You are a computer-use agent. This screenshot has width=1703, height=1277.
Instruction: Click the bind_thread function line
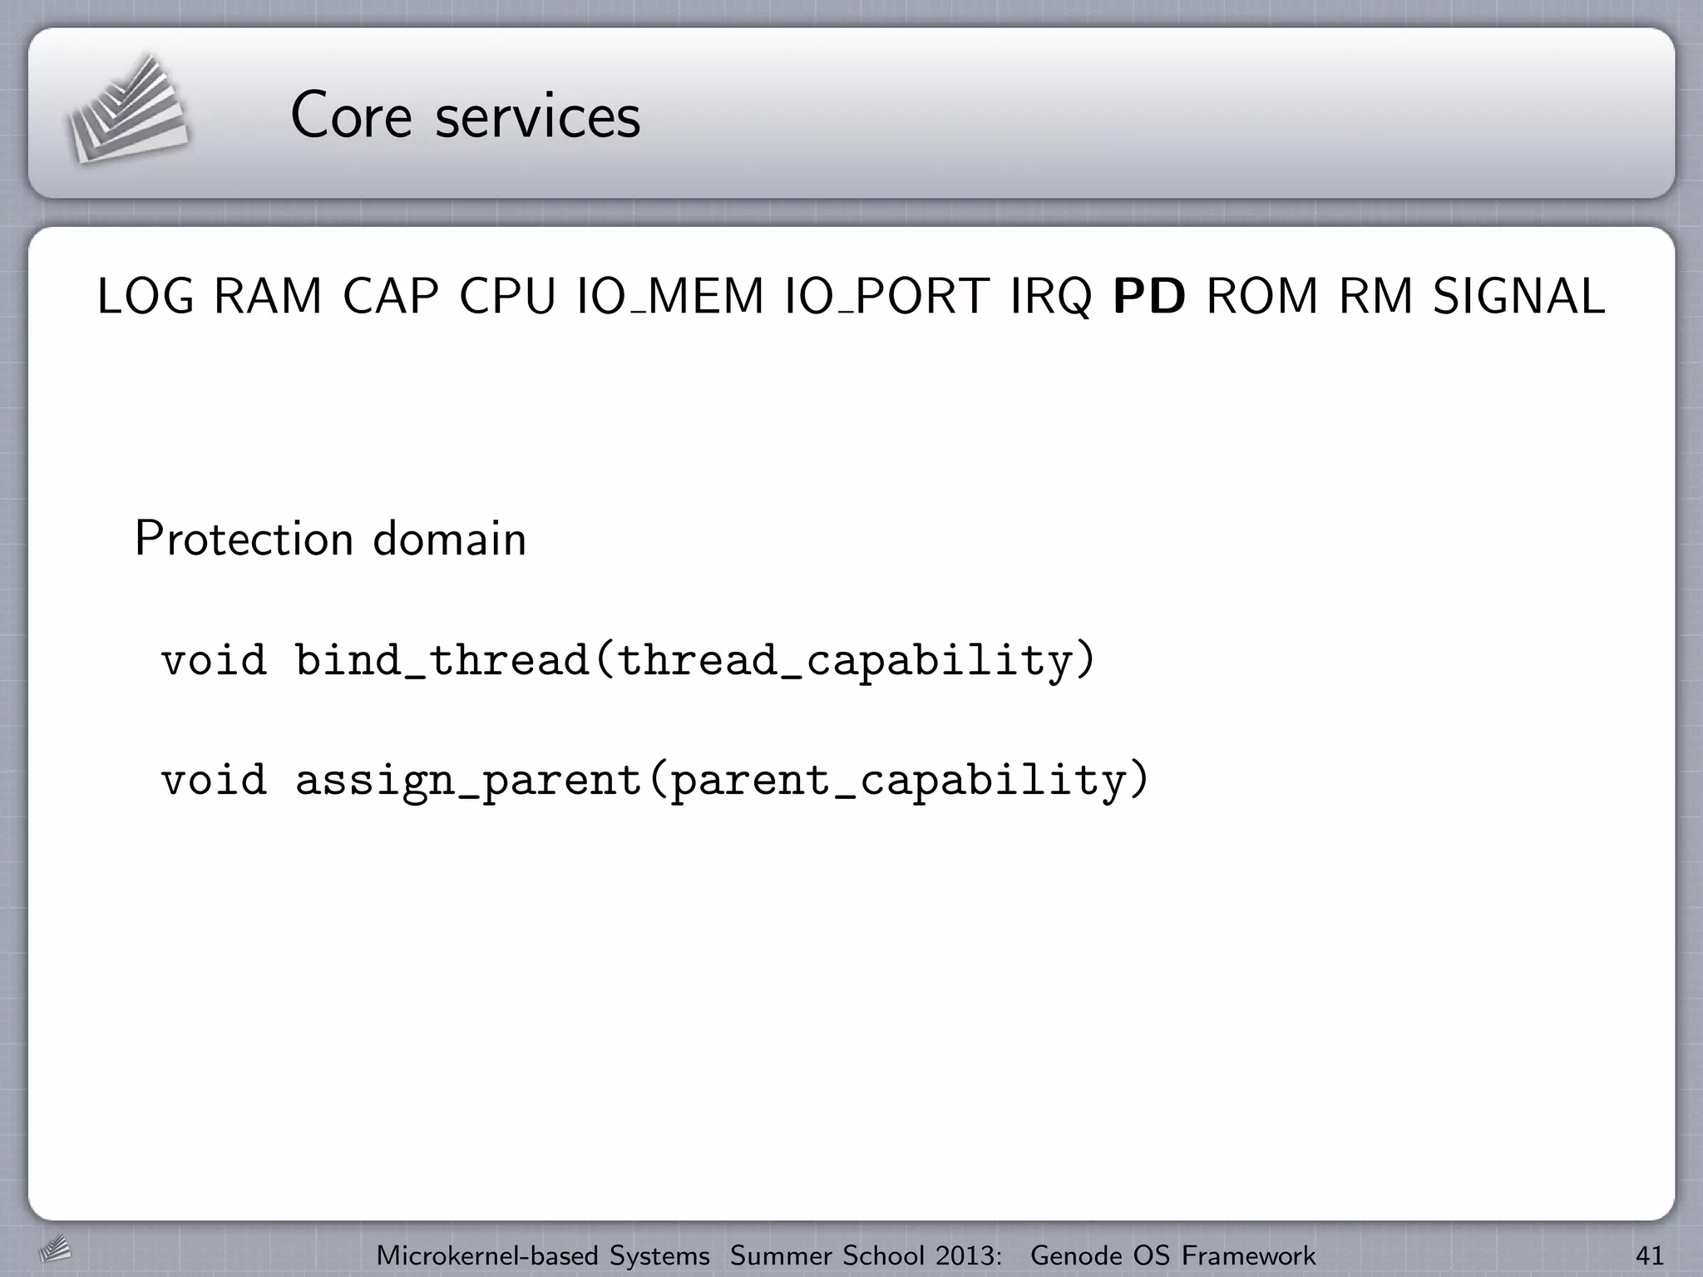(629, 662)
